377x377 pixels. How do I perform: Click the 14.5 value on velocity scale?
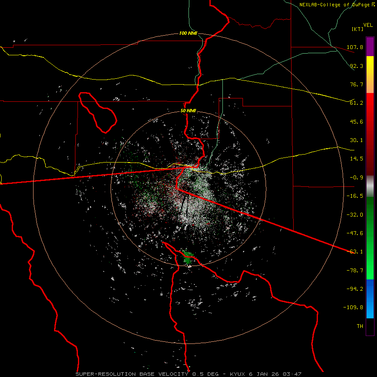coord(356,159)
